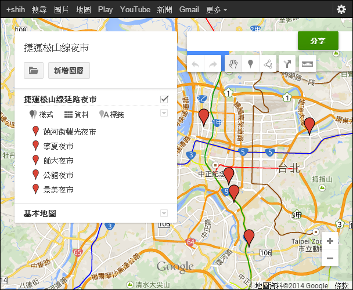The height and width of the screenshot is (290, 353).
Task: Select the add marker tool
Action: 250,64
